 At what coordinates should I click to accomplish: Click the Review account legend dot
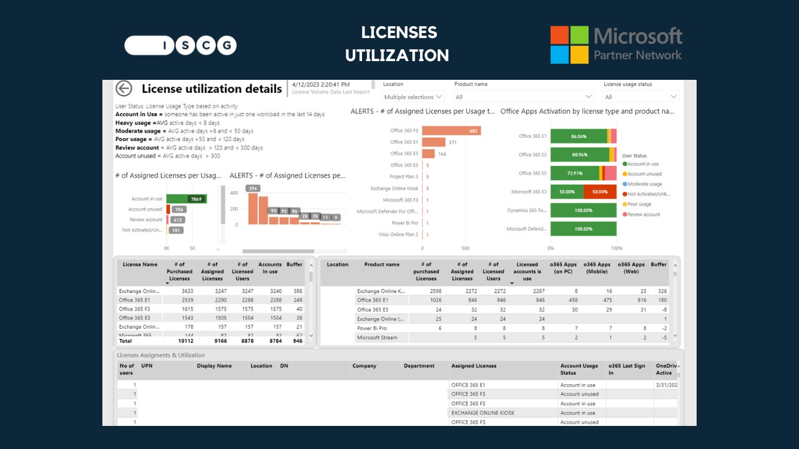coord(624,215)
